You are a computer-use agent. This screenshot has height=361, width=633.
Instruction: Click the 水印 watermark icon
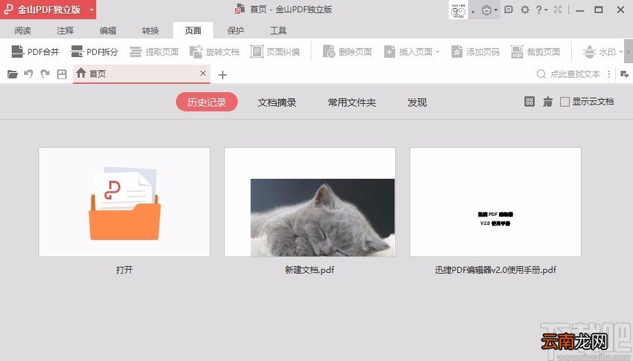590,52
